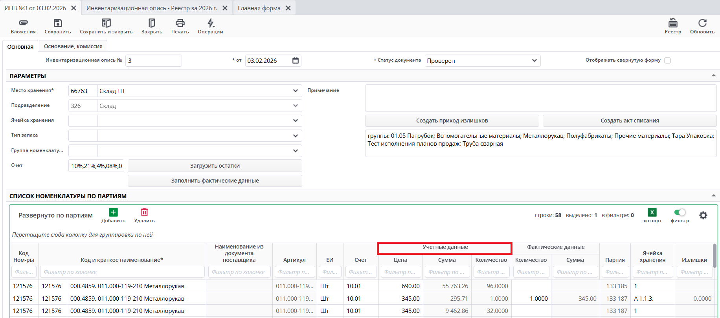Click the Сохранить save icon

58,23
